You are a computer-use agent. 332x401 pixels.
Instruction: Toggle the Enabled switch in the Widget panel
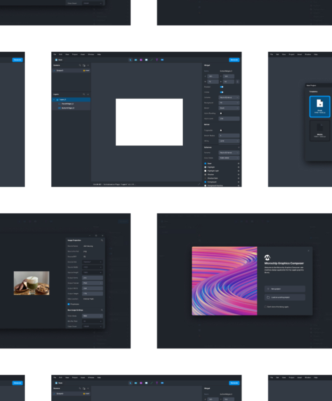[221, 87]
